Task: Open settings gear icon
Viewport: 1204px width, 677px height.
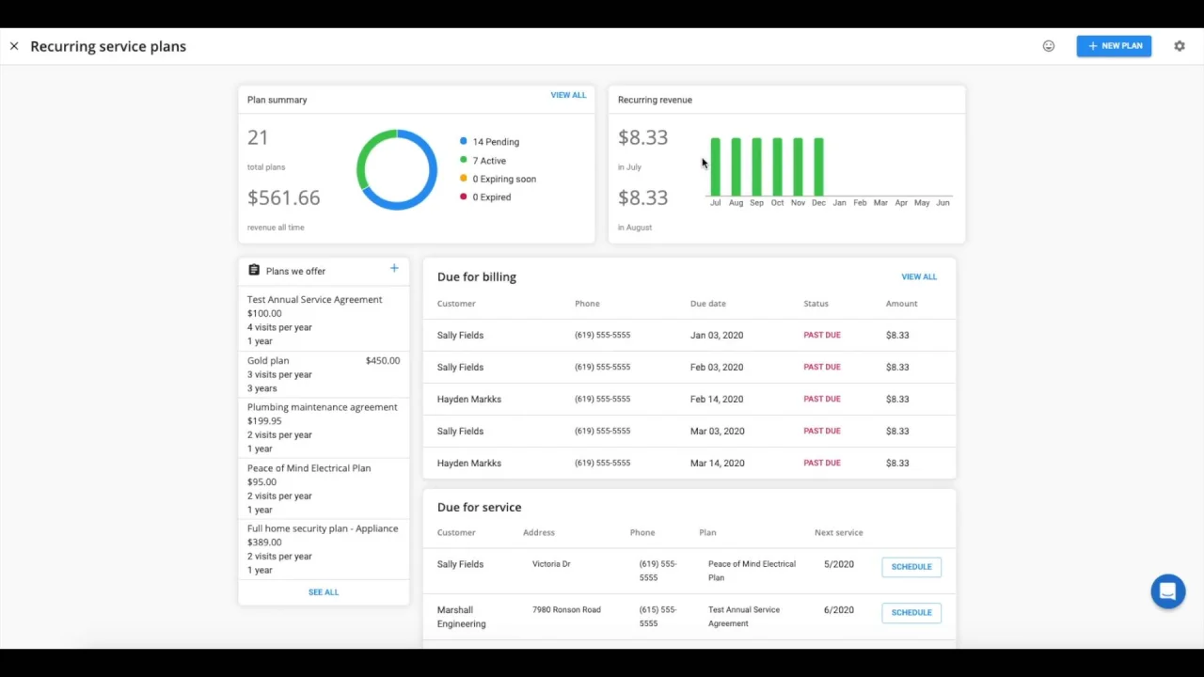Action: pos(1180,46)
